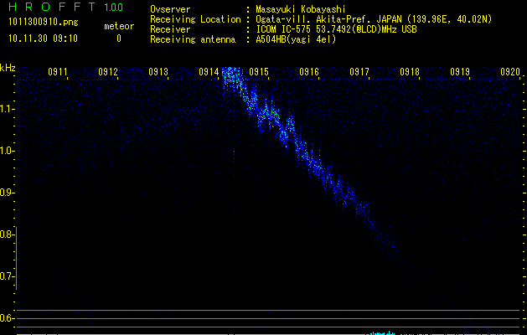Click the meteor count label

coord(119,26)
